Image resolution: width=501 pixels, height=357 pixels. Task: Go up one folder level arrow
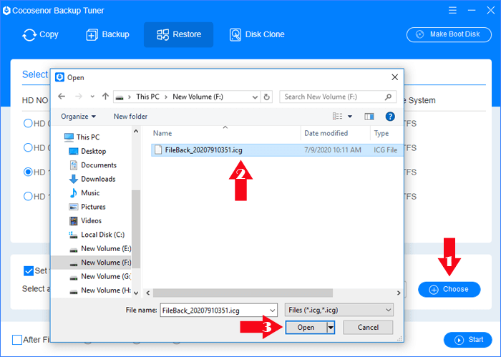[105, 97]
